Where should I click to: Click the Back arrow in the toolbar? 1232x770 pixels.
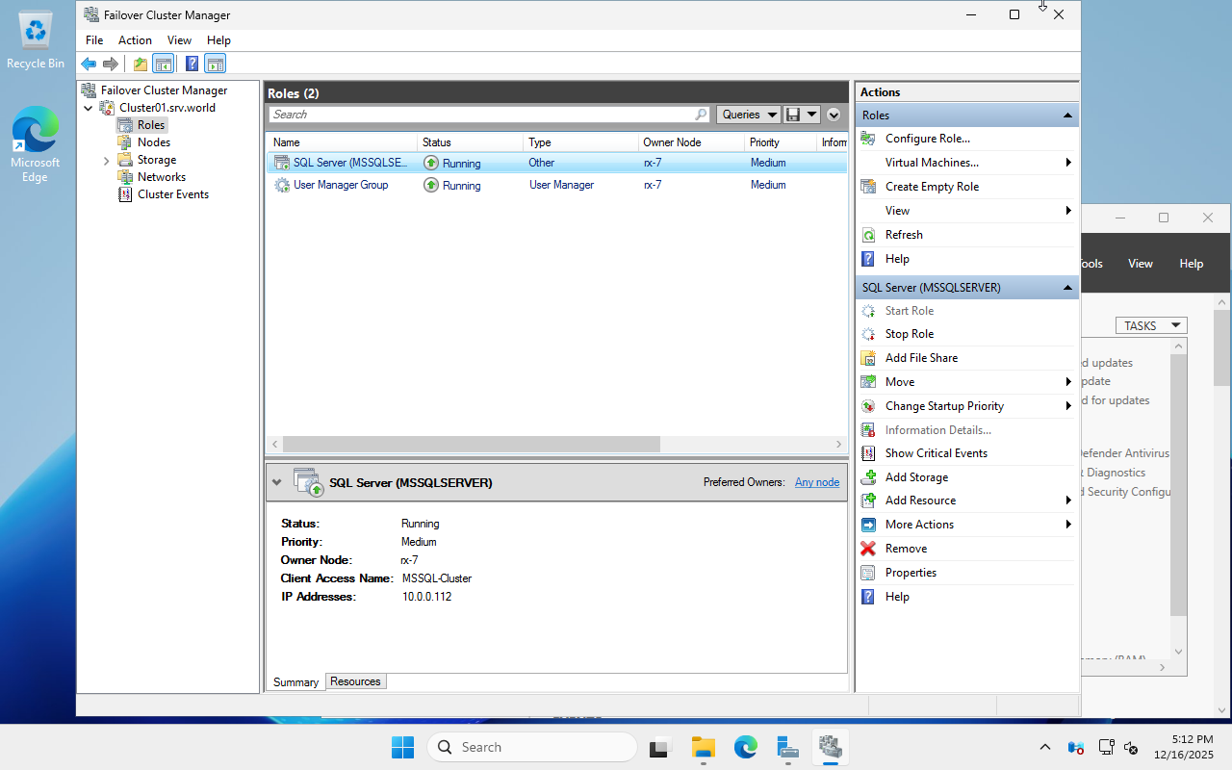[x=89, y=64]
